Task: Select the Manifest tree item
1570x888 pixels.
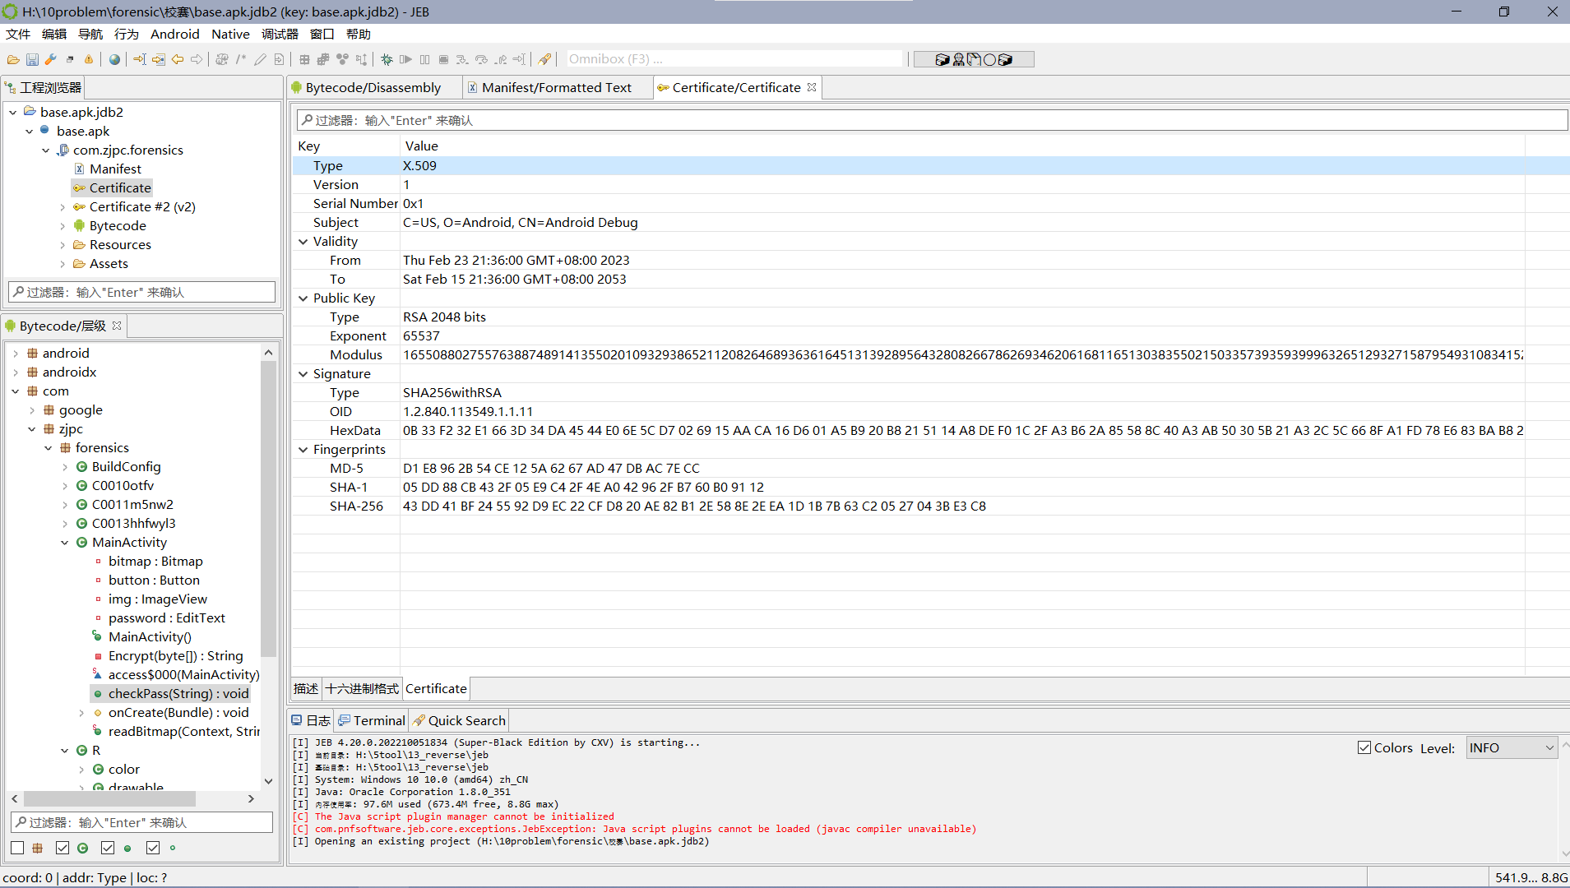Action: pyautogui.click(x=115, y=169)
